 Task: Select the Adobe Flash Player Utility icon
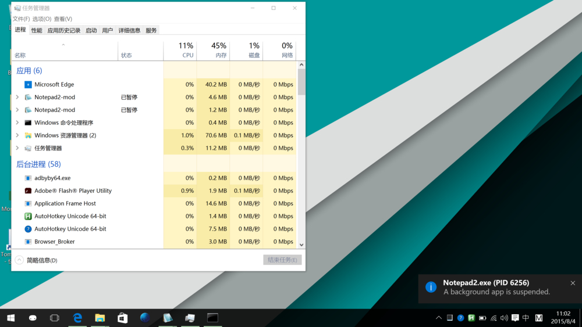28,191
